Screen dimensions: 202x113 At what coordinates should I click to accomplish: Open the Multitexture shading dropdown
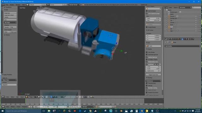[153, 81]
